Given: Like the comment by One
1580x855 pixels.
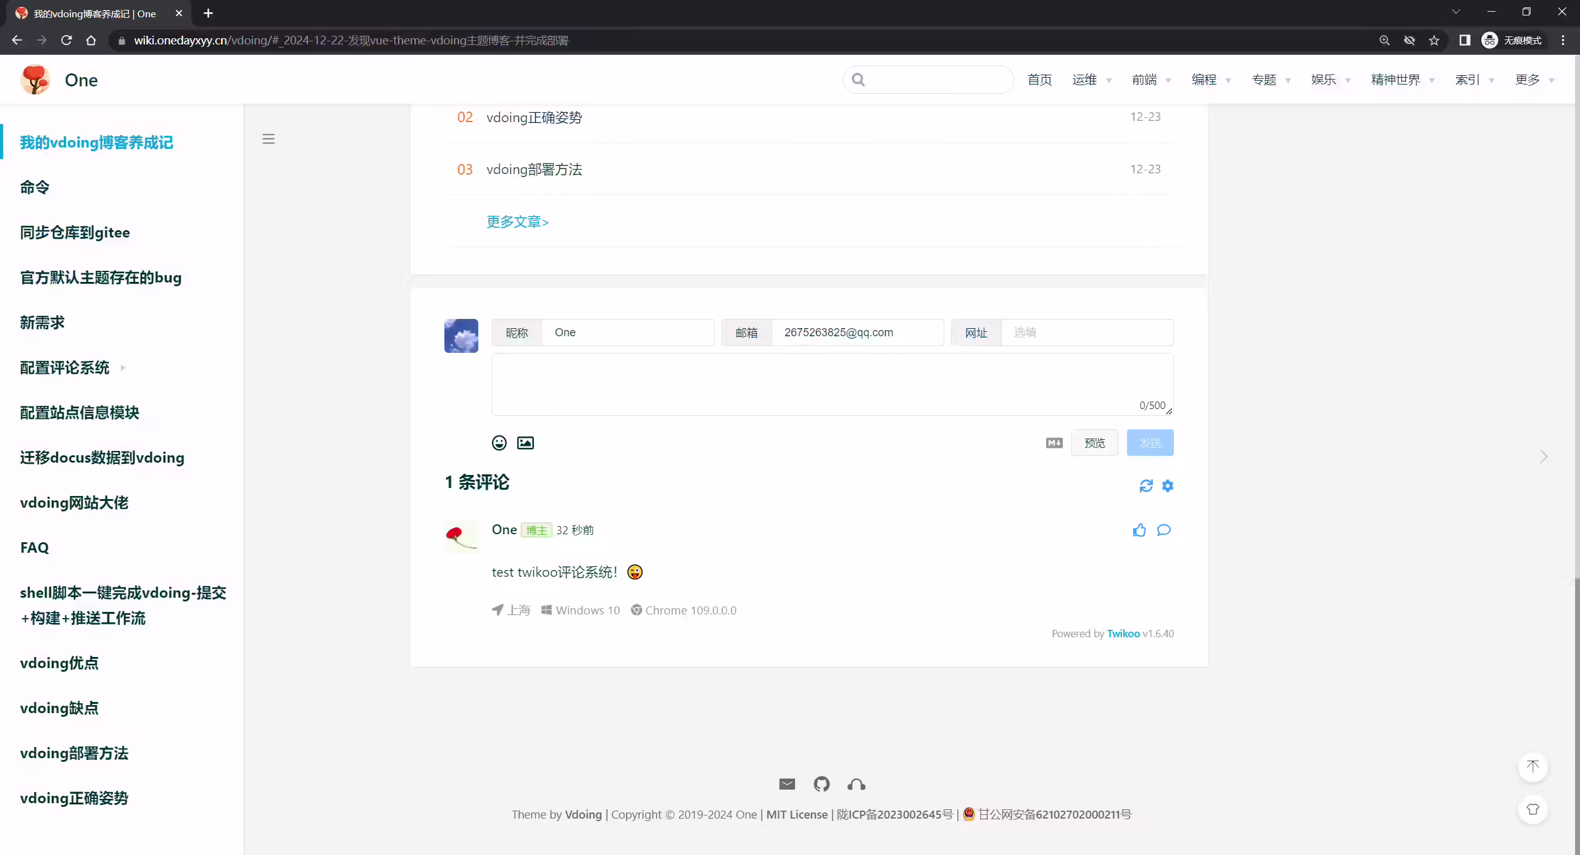Looking at the screenshot, I should (1139, 531).
